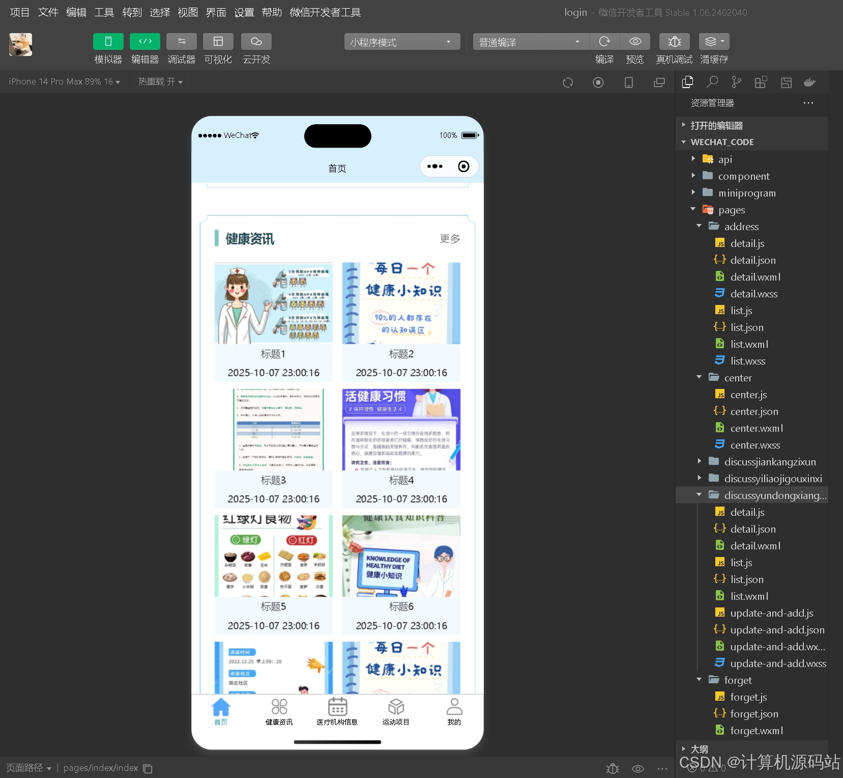
Task: Open the 标题4 news card thumbnail
Action: coord(401,429)
